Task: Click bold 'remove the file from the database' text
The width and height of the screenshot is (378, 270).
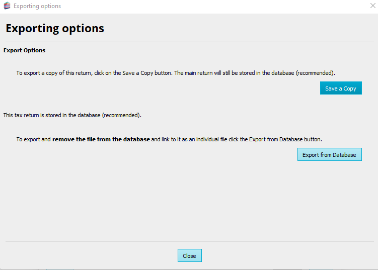Action: tap(101, 139)
